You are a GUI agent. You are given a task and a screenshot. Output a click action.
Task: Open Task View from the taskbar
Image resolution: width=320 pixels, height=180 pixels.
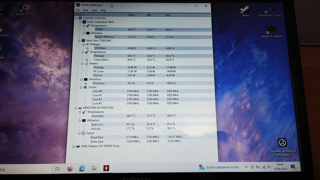point(57,168)
